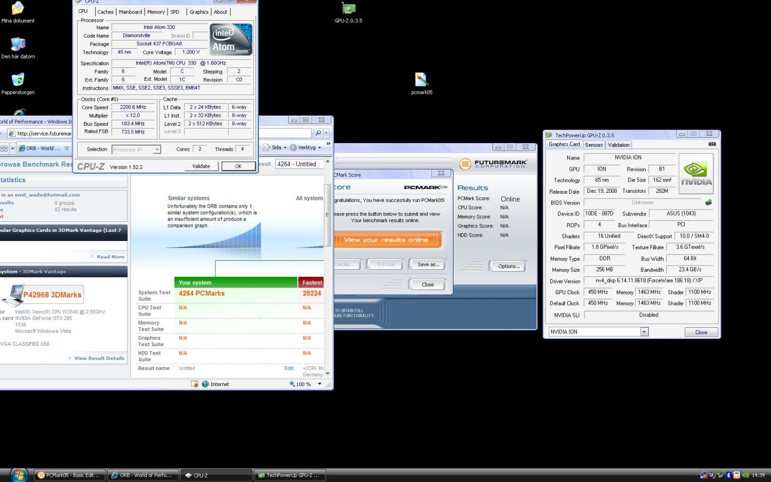Close the ORB - World browser tab
The image size is (771, 482).
coord(66,148)
